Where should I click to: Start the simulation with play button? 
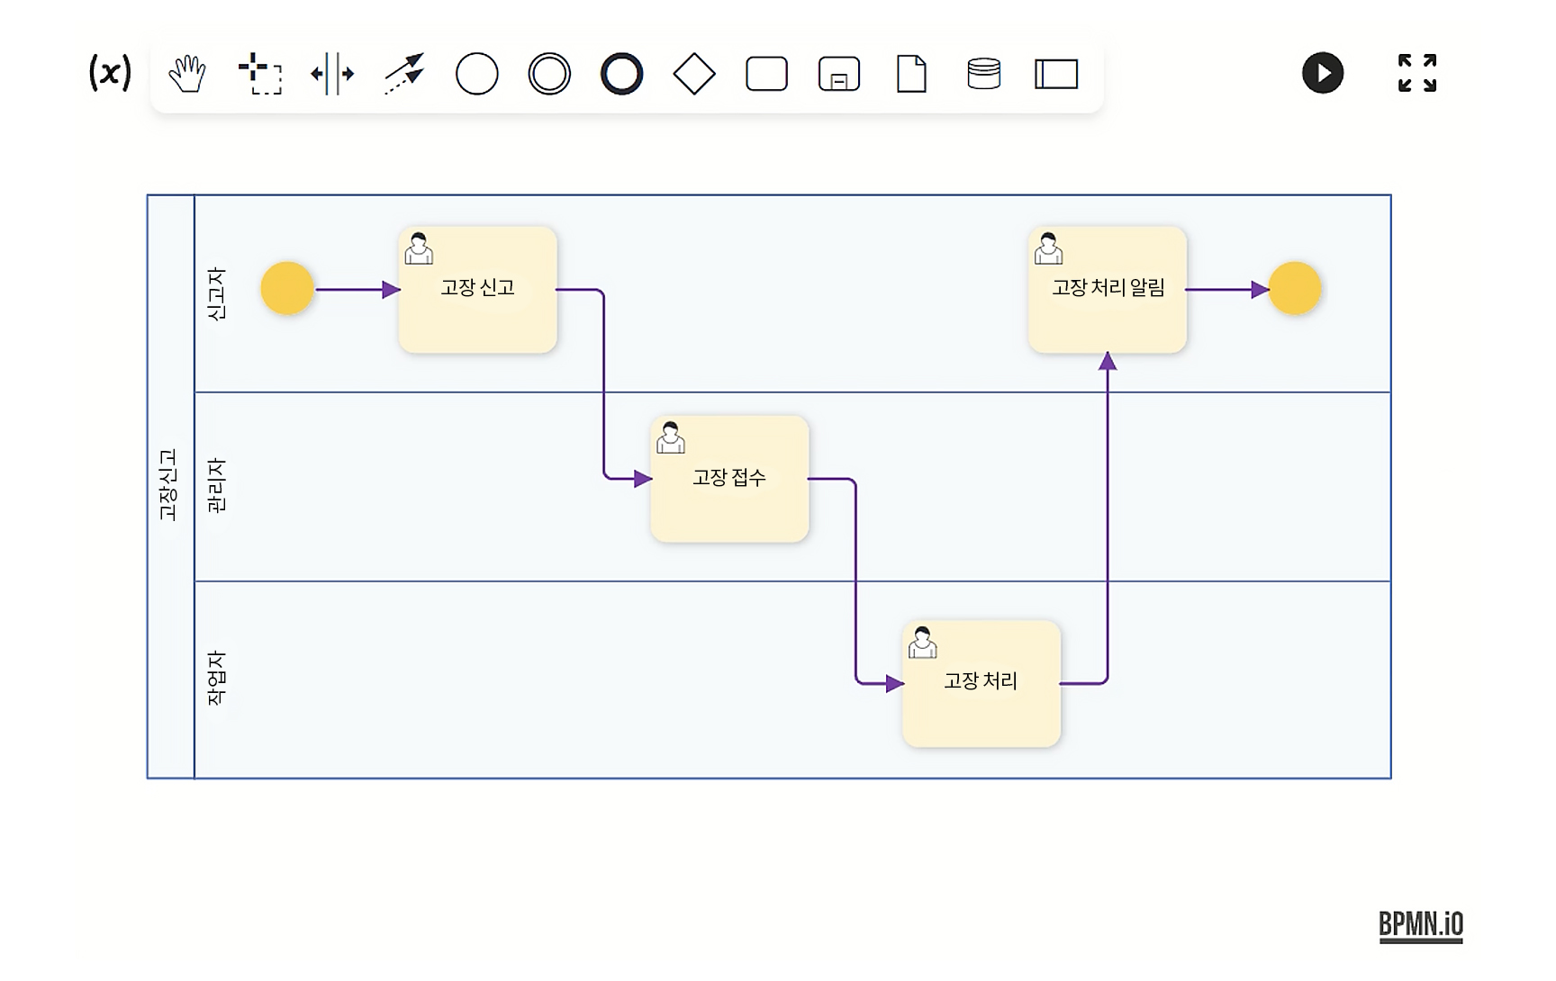point(1323,73)
